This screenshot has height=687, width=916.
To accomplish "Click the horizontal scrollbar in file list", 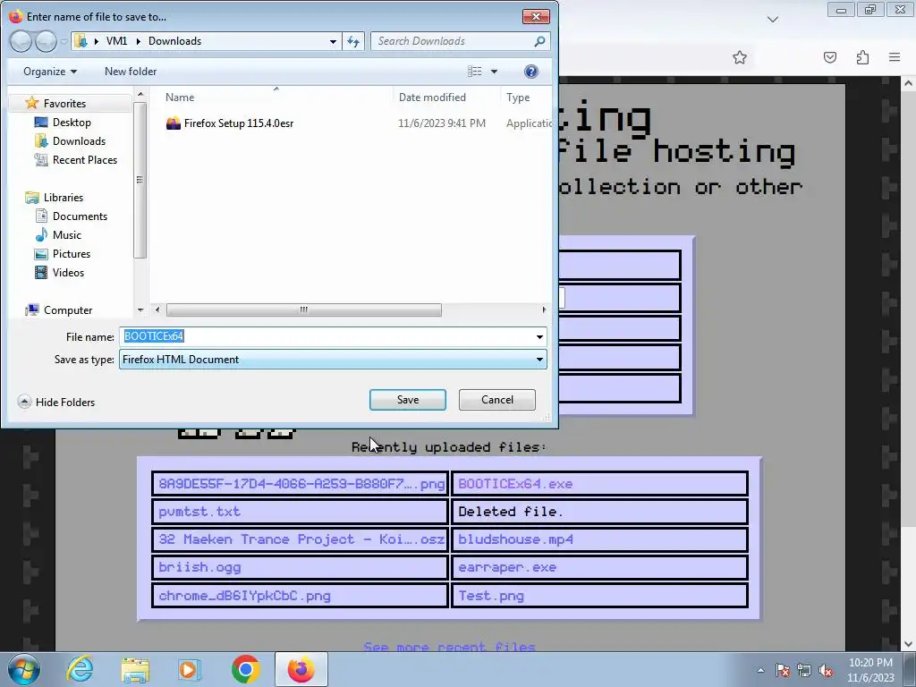I will (x=304, y=310).
